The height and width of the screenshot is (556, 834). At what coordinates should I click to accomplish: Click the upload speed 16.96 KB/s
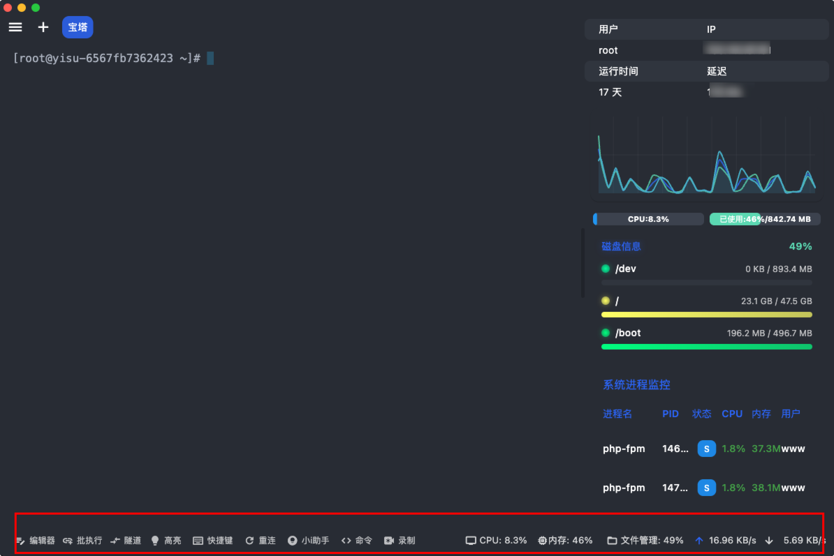[x=726, y=540]
